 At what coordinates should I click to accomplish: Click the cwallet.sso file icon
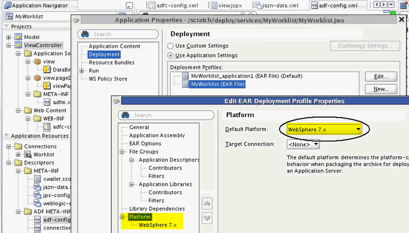click(x=37, y=179)
